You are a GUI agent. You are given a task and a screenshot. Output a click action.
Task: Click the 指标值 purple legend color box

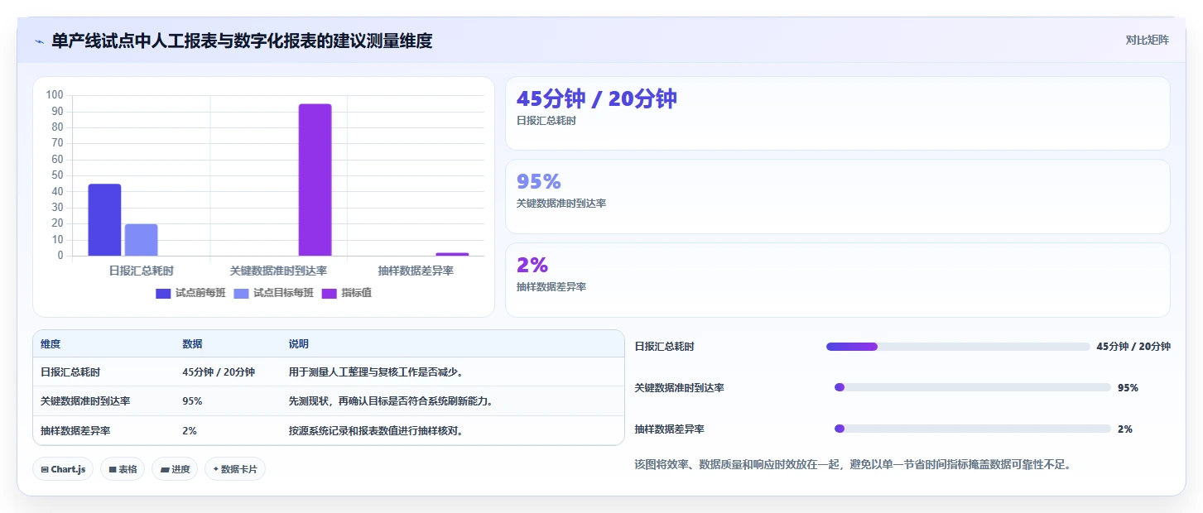(329, 293)
